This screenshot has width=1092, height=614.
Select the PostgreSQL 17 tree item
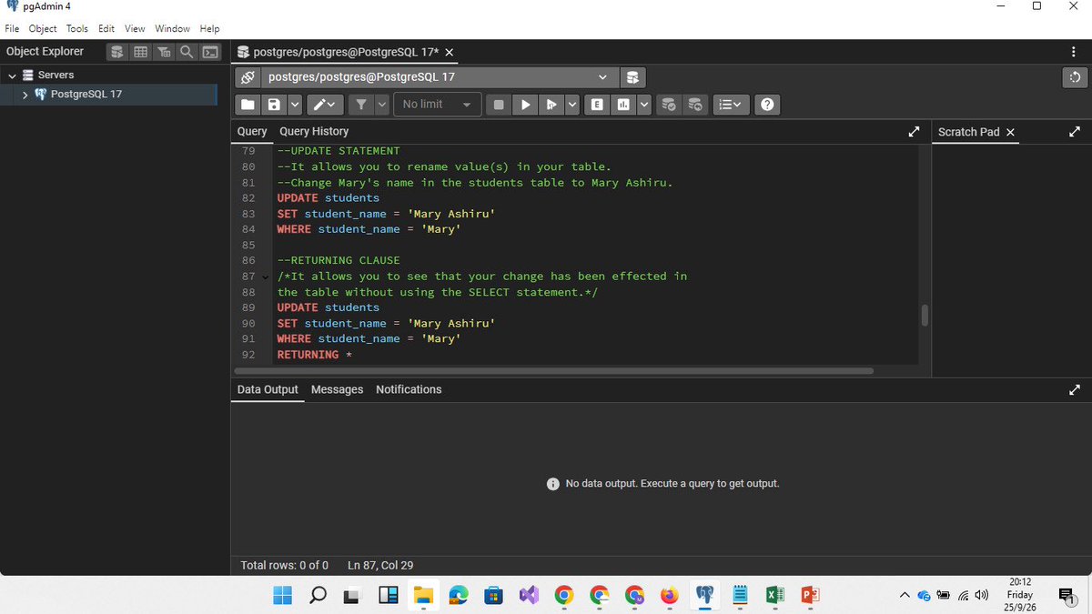click(86, 95)
